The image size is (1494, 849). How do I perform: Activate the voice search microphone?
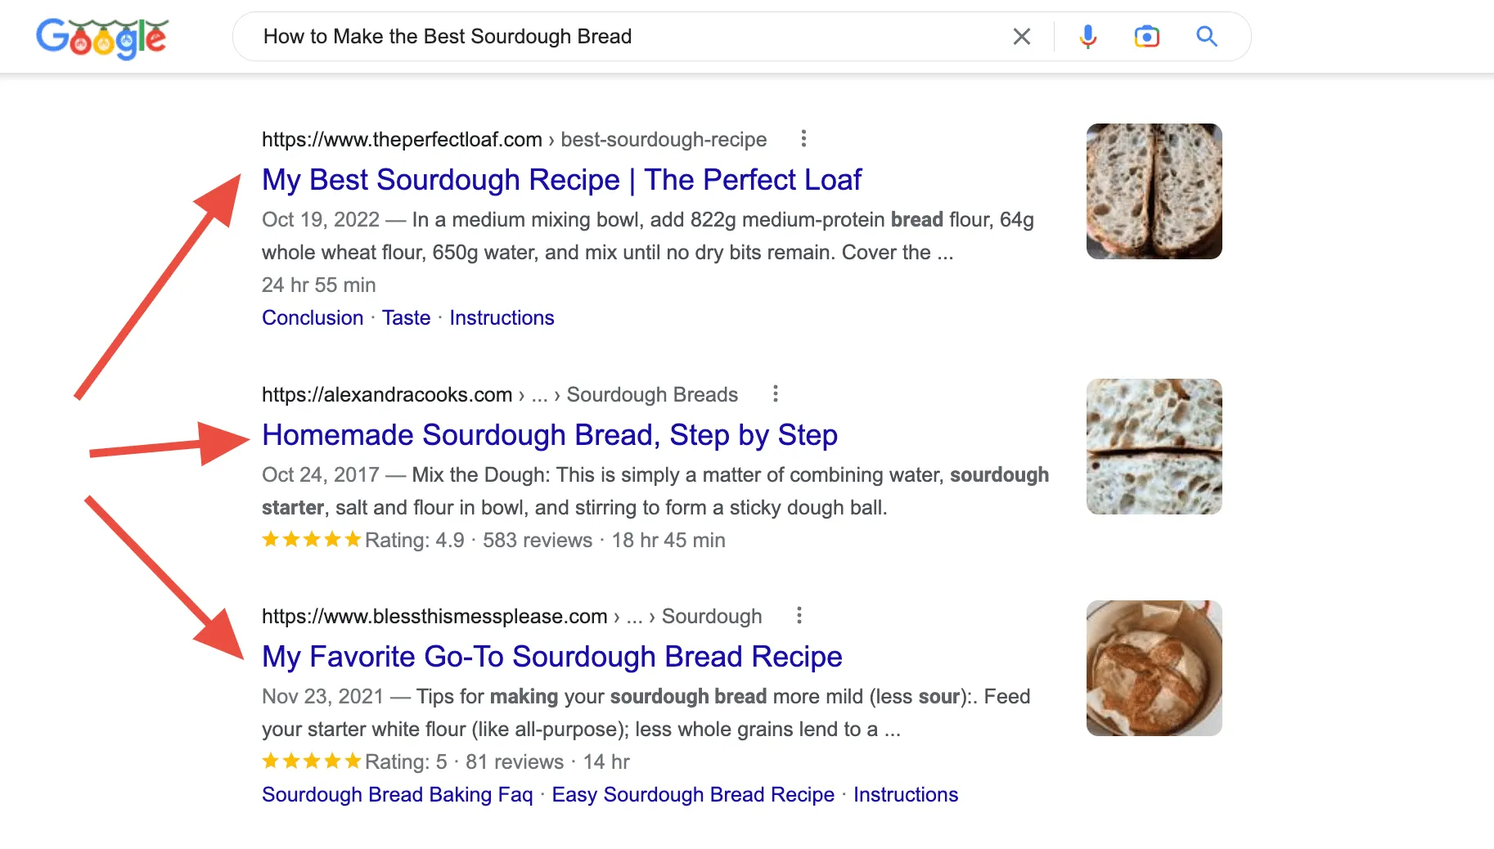click(1087, 36)
